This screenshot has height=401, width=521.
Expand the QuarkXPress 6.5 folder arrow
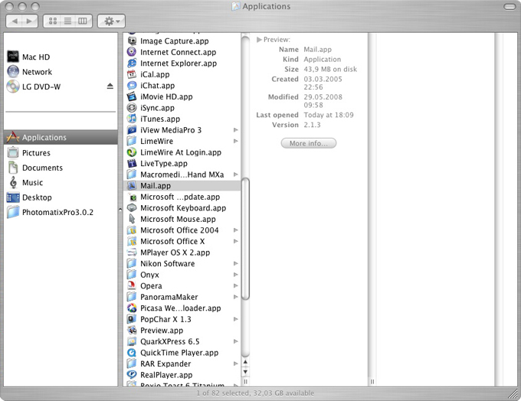[x=235, y=341]
